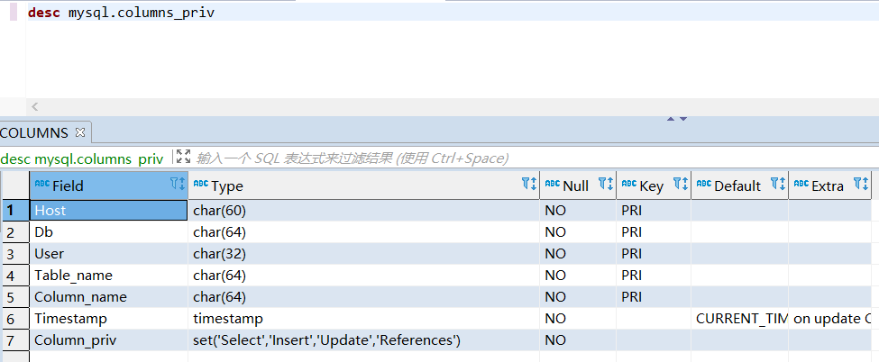This screenshot has width=879, height=362.
Task: Close the COLUMNS result tab
Action: click(80, 132)
